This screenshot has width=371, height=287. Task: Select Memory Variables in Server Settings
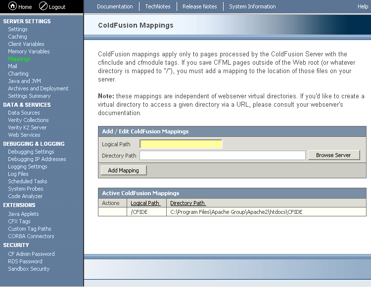click(x=29, y=51)
